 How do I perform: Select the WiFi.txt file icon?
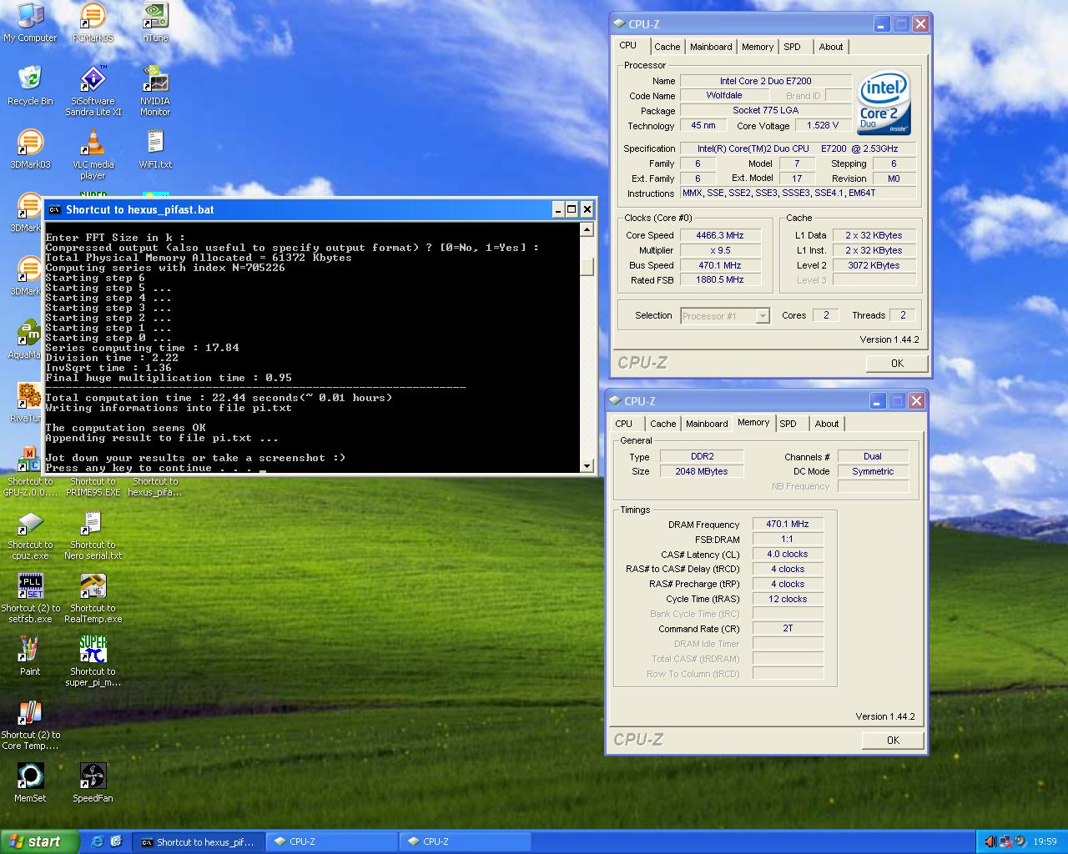155,149
